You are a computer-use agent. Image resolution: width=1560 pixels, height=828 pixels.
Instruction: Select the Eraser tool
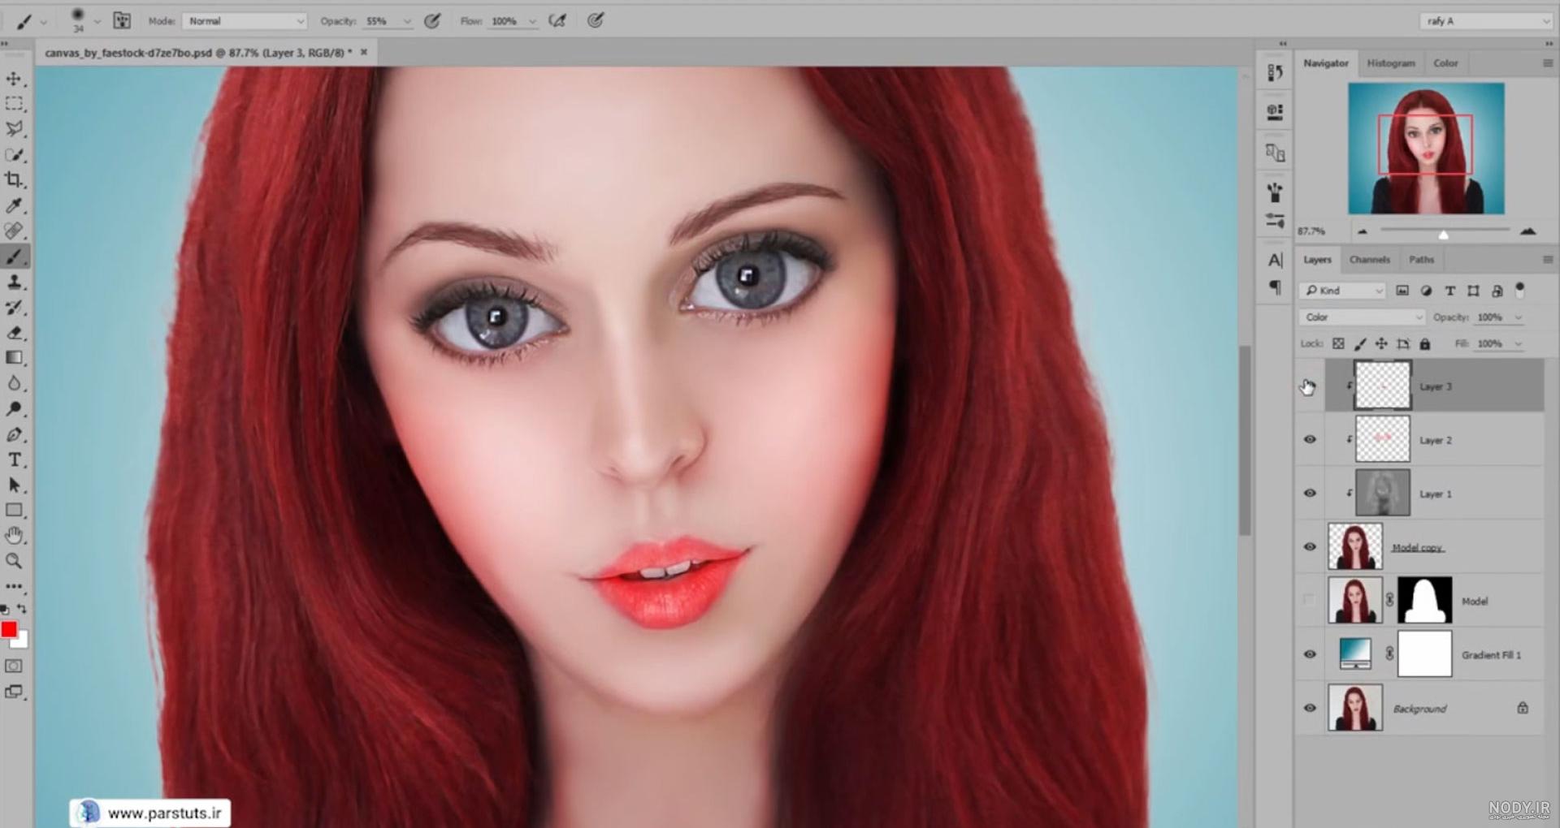click(14, 333)
